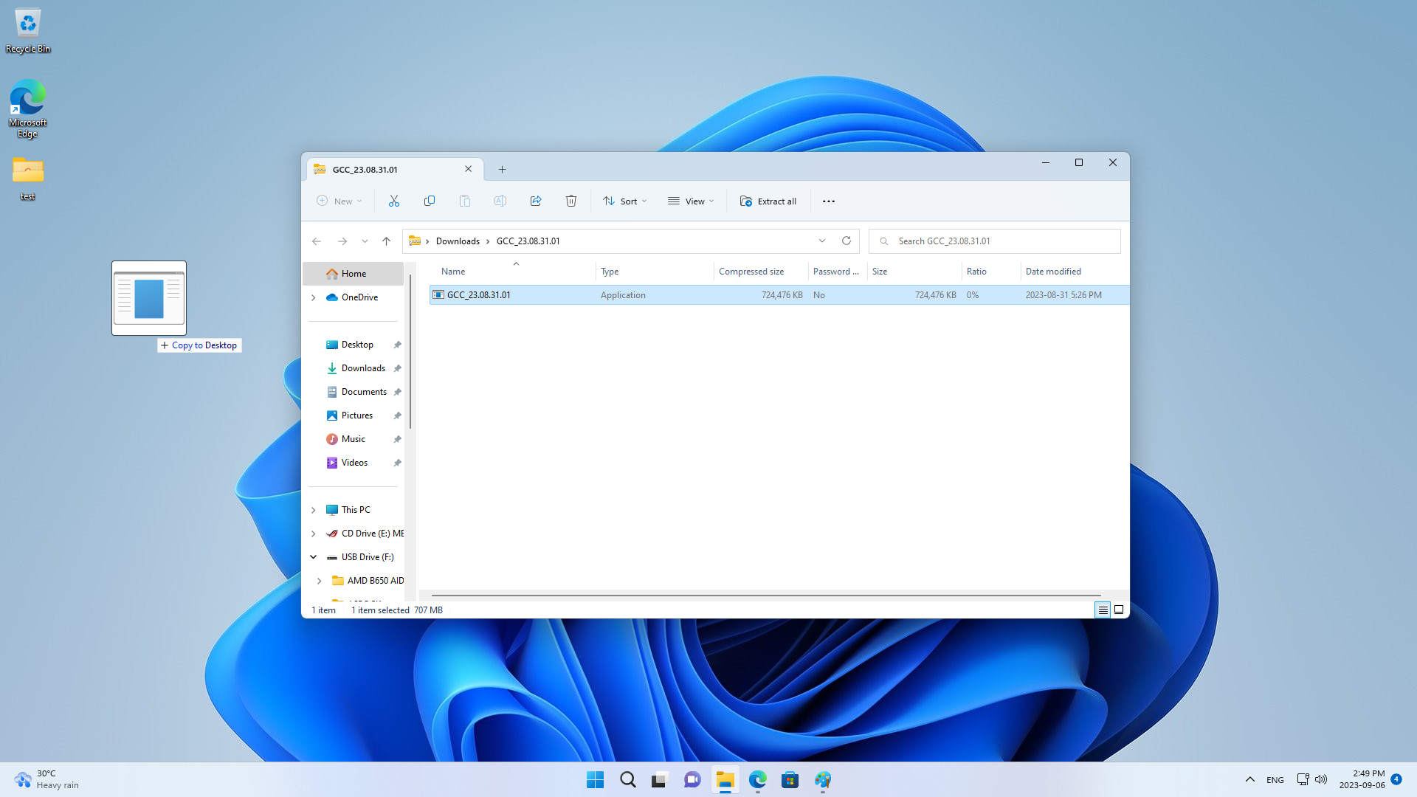Click the New item icon
Viewport: 1417px width, 797px height.
click(339, 201)
